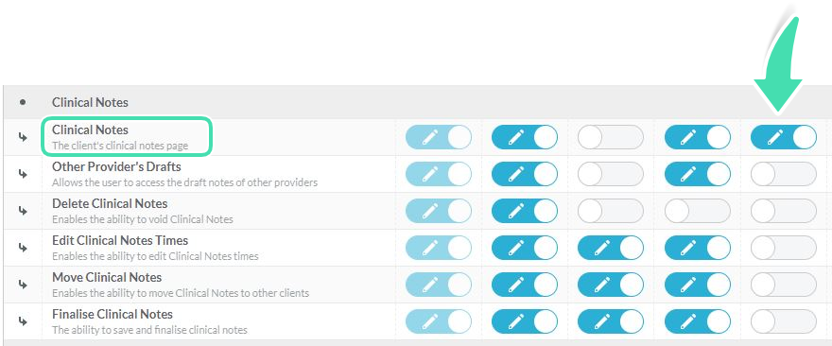832x346 pixels.
Task: Collapse the Clinical Notes section header row
Action: coord(417,102)
